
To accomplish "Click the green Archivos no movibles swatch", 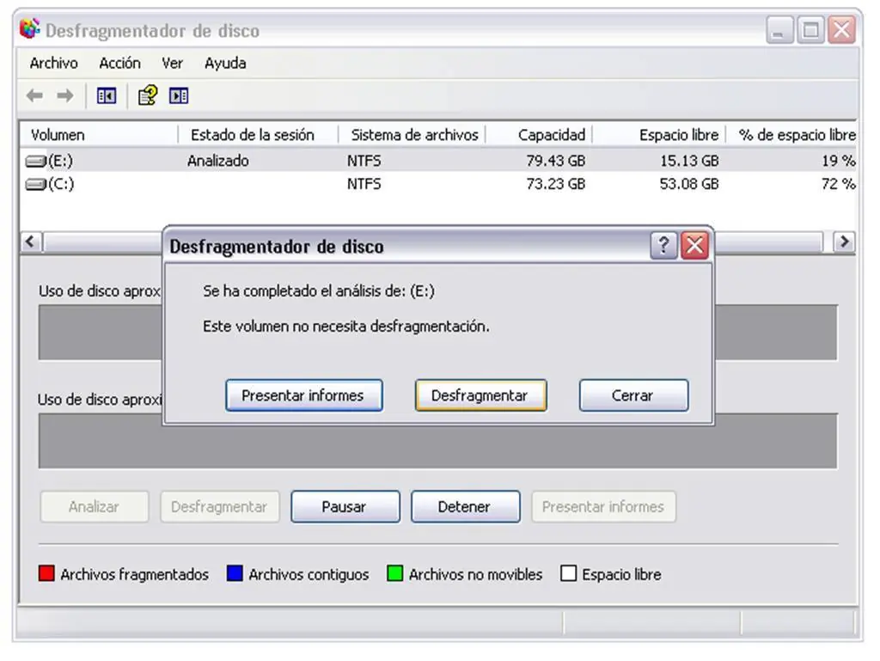I will [x=395, y=573].
